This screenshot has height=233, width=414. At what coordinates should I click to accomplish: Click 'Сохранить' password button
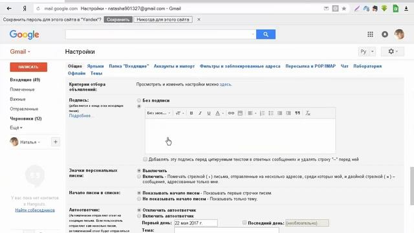click(x=118, y=19)
